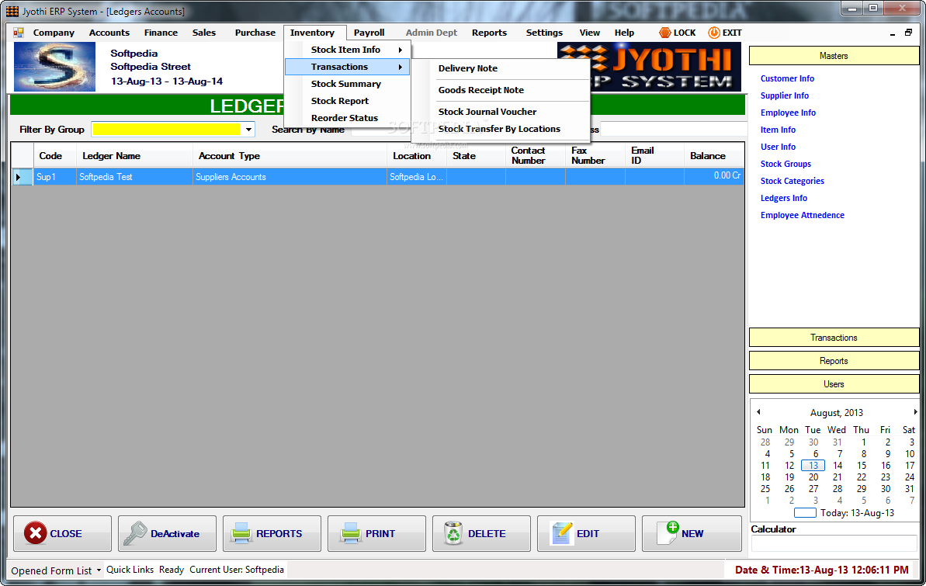Click the EDIT notepad button
Screen dimensions: 926x586
pyautogui.click(x=587, y=533)
